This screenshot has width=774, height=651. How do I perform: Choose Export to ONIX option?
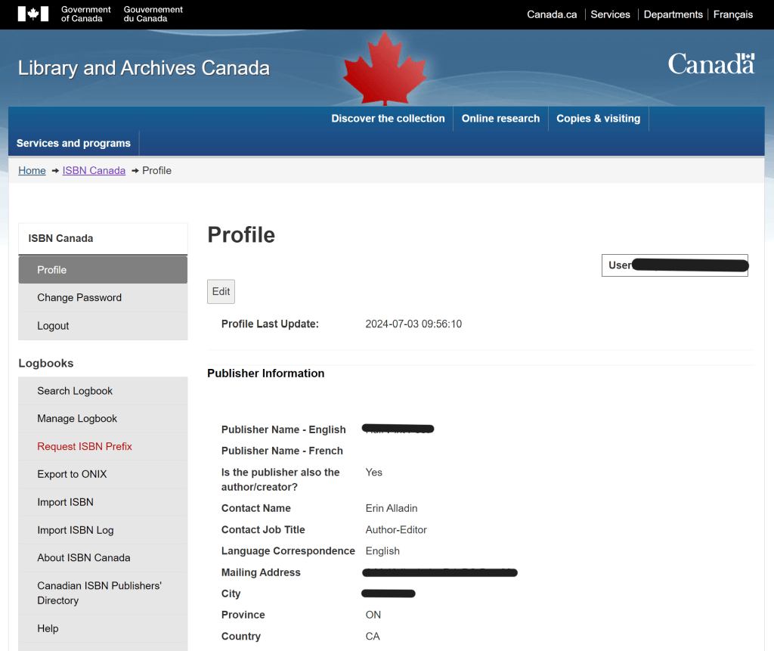[72, 474]
